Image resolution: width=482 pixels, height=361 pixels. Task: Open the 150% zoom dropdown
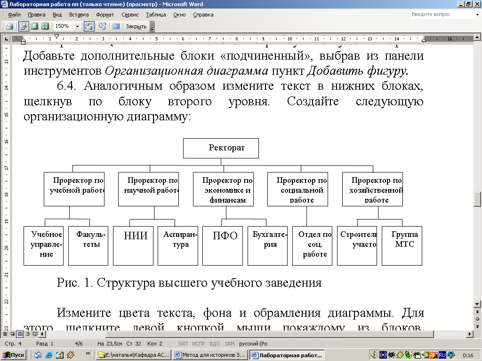[77, 26]
